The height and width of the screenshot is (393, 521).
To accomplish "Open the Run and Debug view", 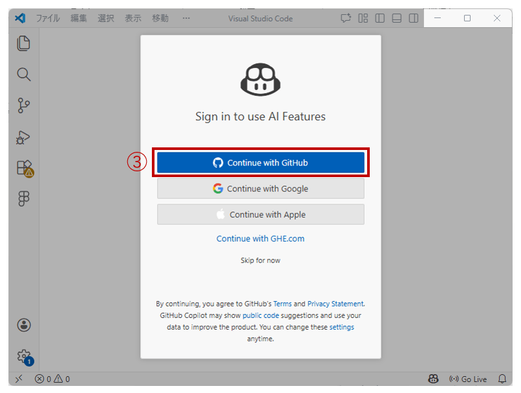I will (x=24, y=137).
